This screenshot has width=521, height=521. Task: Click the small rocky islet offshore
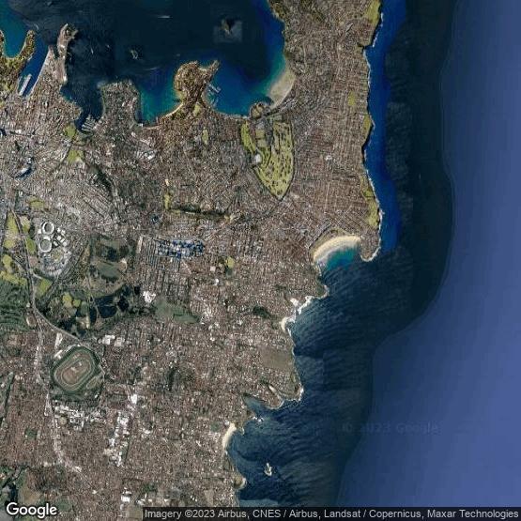(x=268, y=469)
